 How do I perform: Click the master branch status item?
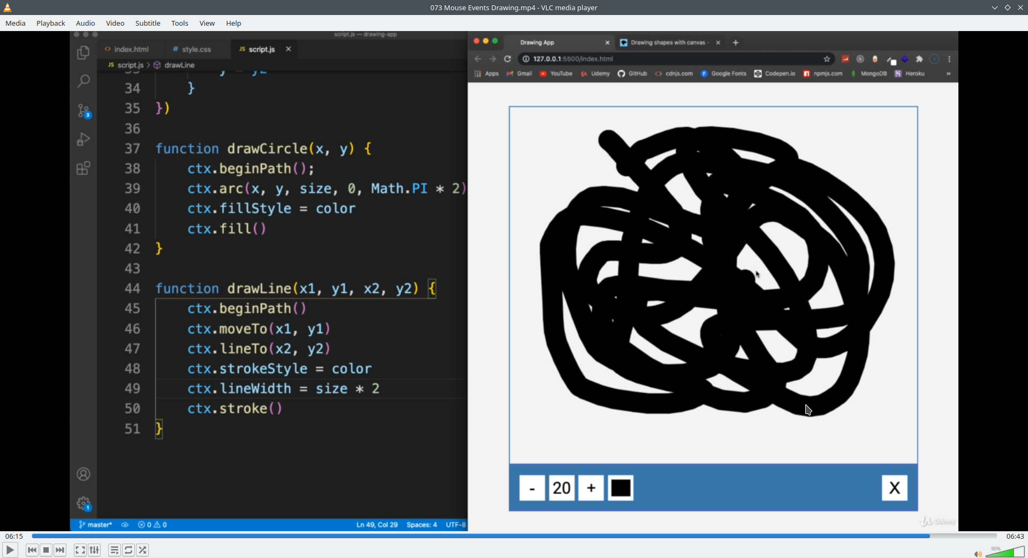95,525
